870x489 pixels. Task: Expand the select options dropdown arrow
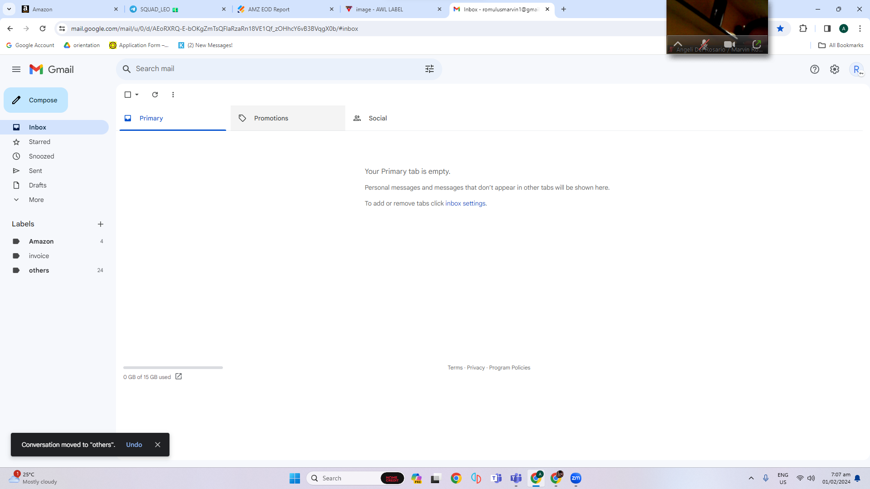point(137,95)
